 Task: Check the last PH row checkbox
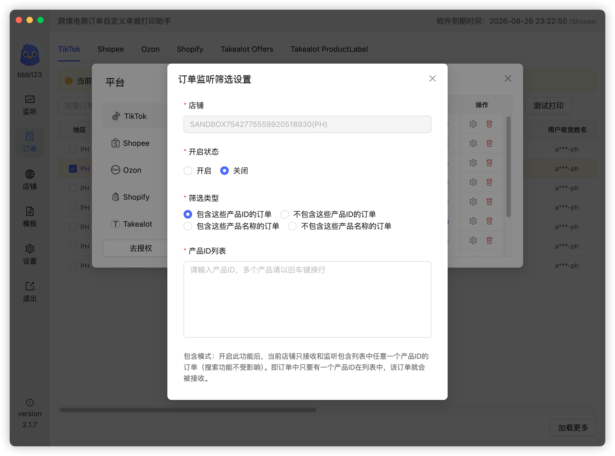pyautogui.click(x=72, y=265)
